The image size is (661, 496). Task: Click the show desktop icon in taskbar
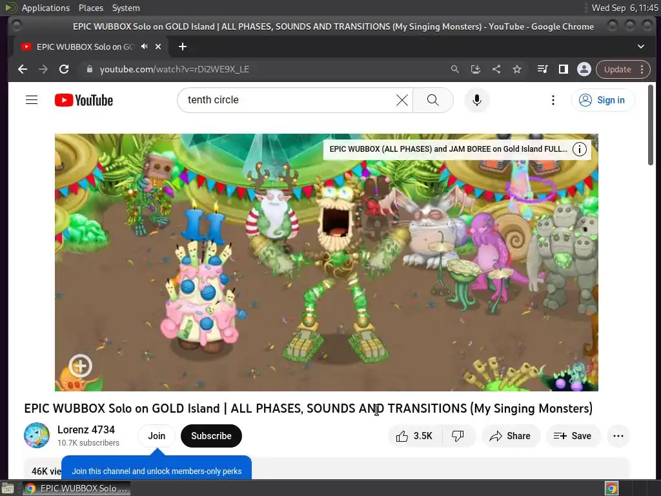click(8, 488)
